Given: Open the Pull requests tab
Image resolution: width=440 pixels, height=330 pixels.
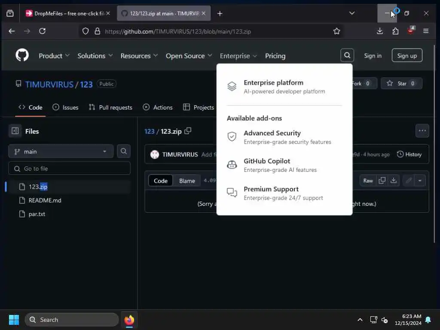Looking at the screenshot, I should pyautogui.click(x=110, y=107).
